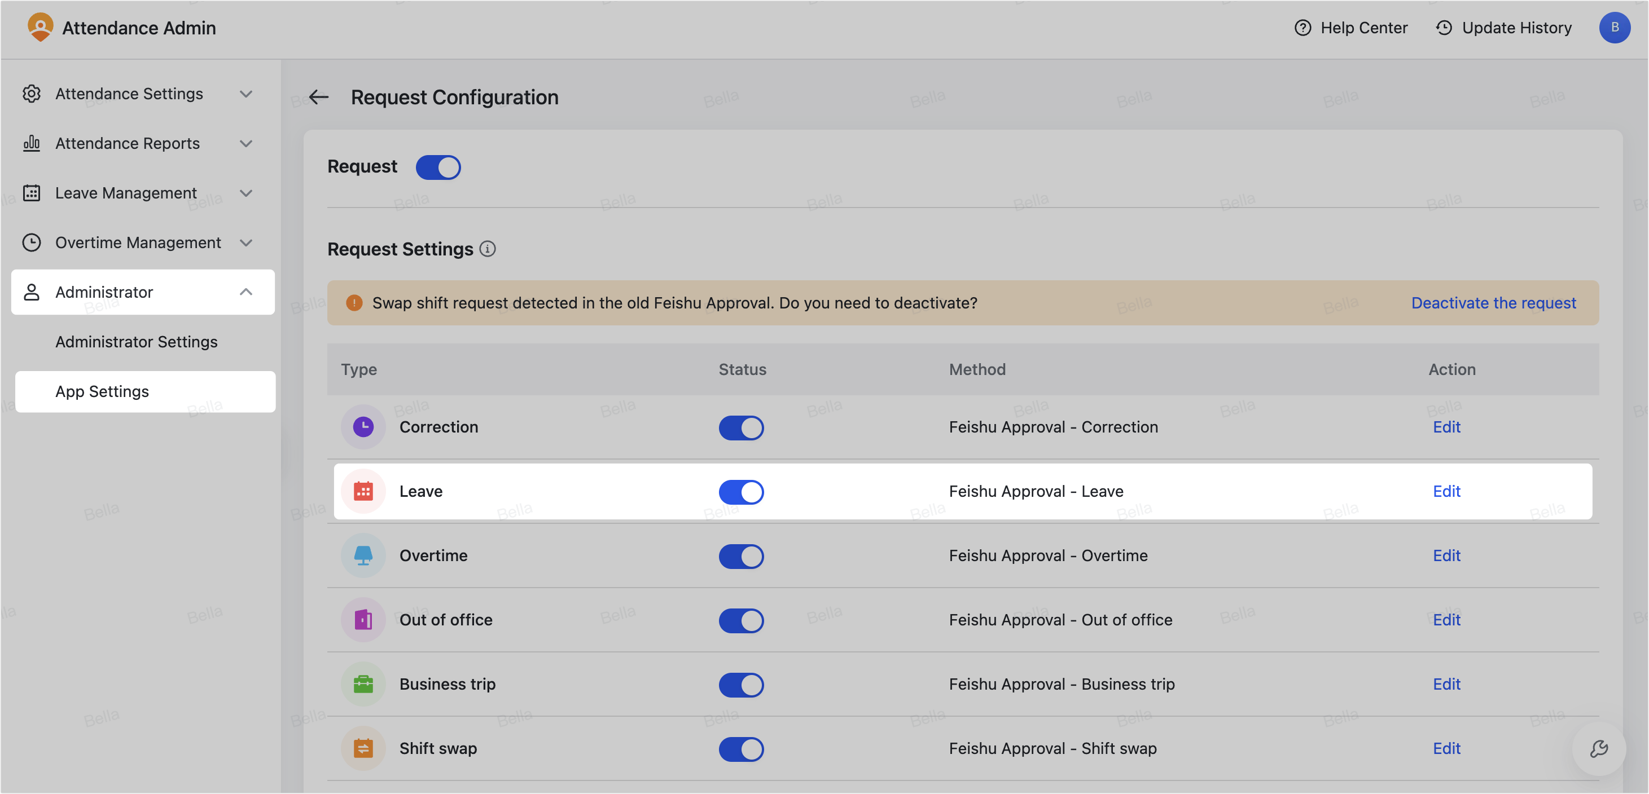Click the Request Settings info icon
The image size is (1649, 794).
pyautogui.click(x=487, y=249)
